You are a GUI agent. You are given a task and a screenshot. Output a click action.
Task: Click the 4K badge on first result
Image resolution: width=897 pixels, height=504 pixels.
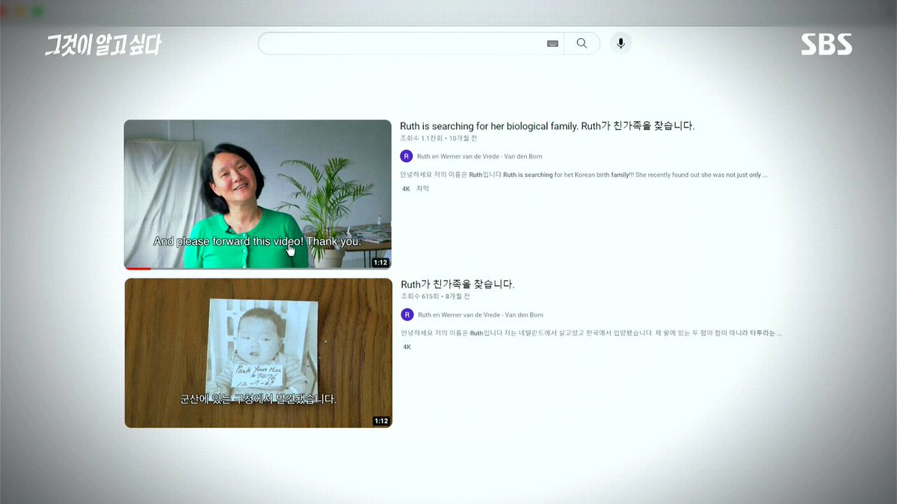[406, 189]
